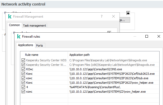
Task: Minimize the Firewall rules window
Action: (x=135, y=37)
